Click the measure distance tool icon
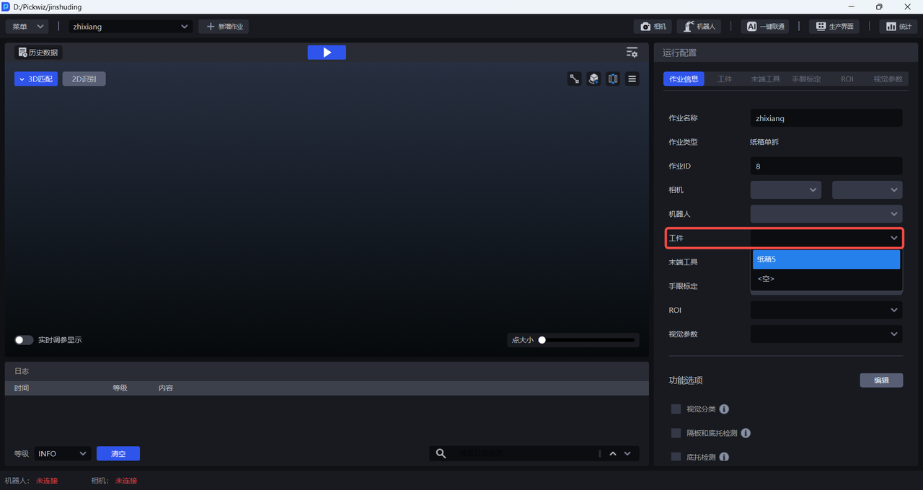923x490 pixels. pyautogui.click(x=575, y=79)
